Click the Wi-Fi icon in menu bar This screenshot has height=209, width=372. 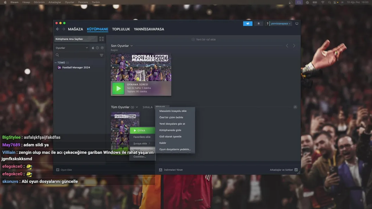coord(323,2)
